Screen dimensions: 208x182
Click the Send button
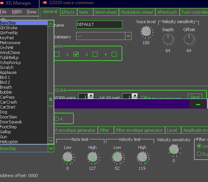(195, 97)
